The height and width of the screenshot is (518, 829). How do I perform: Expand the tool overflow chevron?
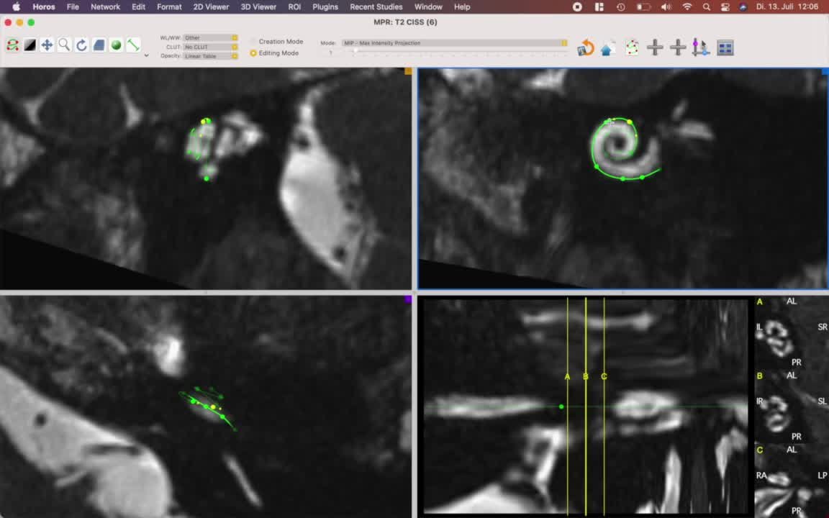(x=147, y=55)
